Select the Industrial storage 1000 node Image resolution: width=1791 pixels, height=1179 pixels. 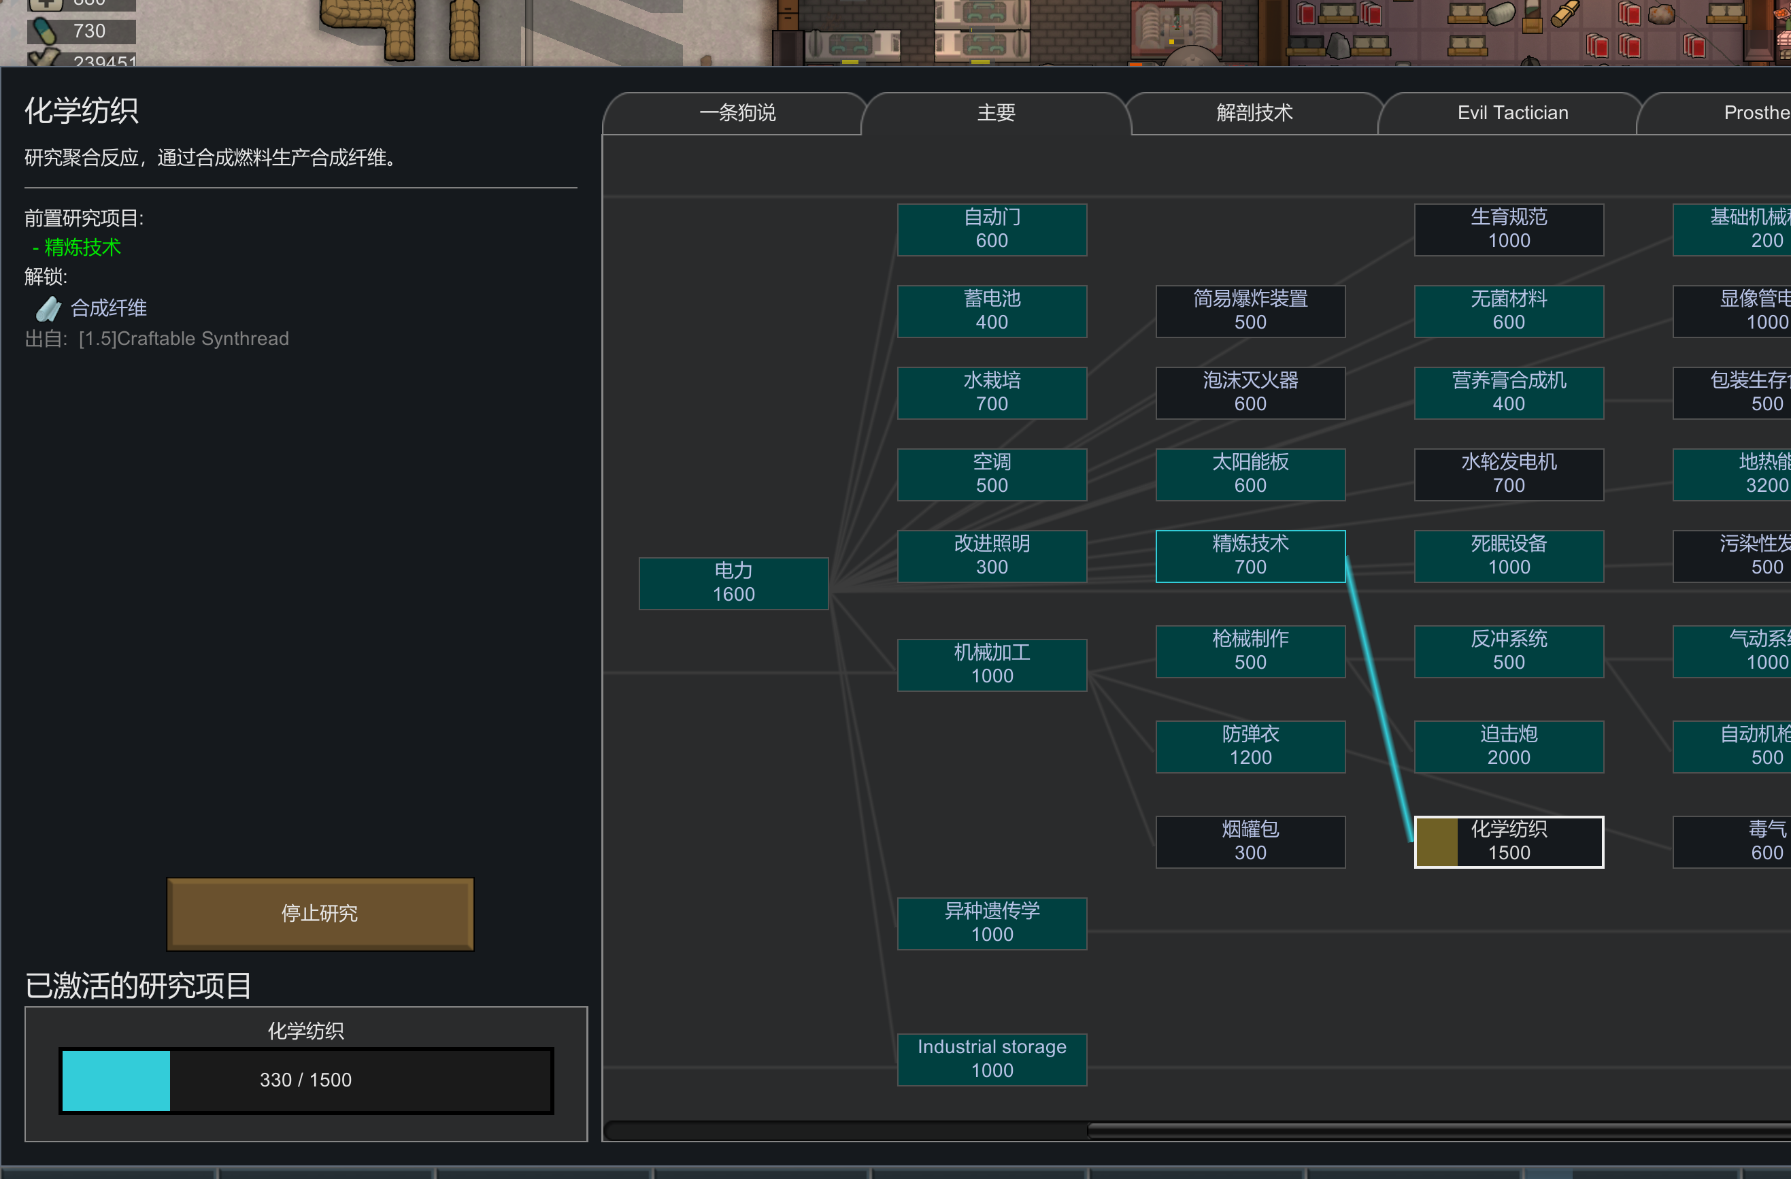coord(992,1059)
